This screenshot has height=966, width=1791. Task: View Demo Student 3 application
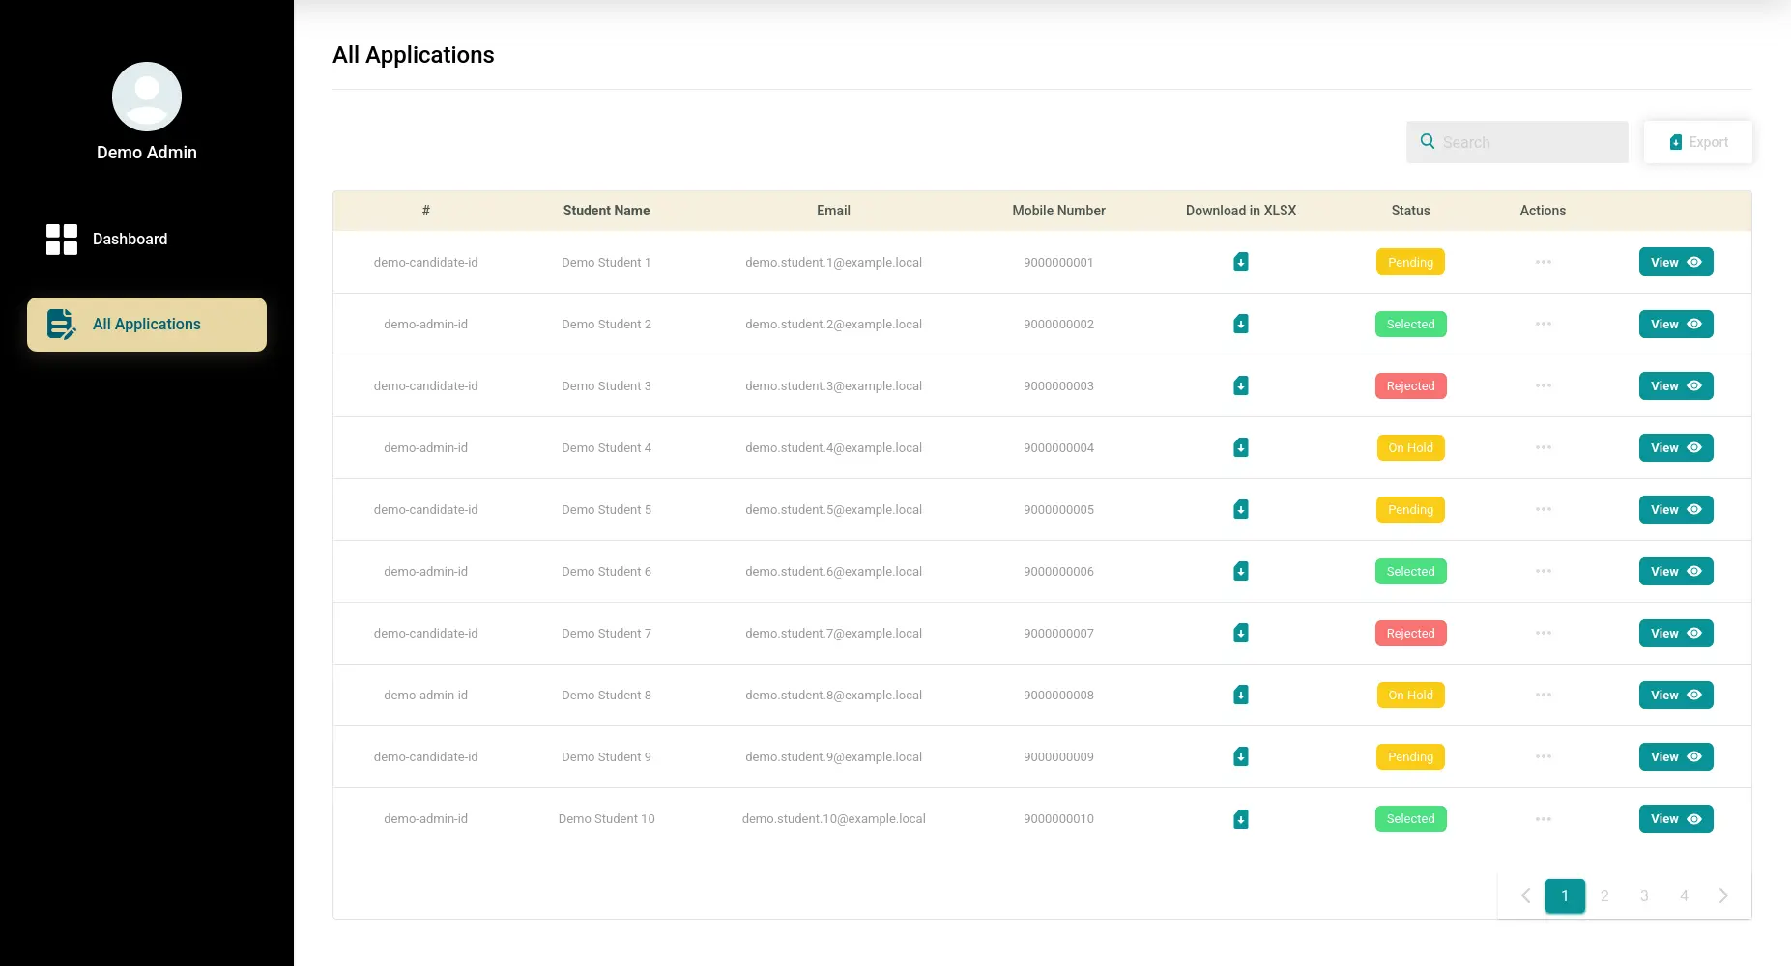click(x=1675, y=385)
